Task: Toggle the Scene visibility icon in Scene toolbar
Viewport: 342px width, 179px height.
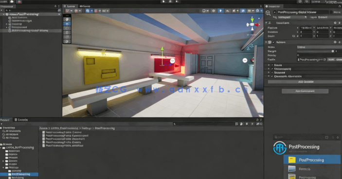Action: 243,11
